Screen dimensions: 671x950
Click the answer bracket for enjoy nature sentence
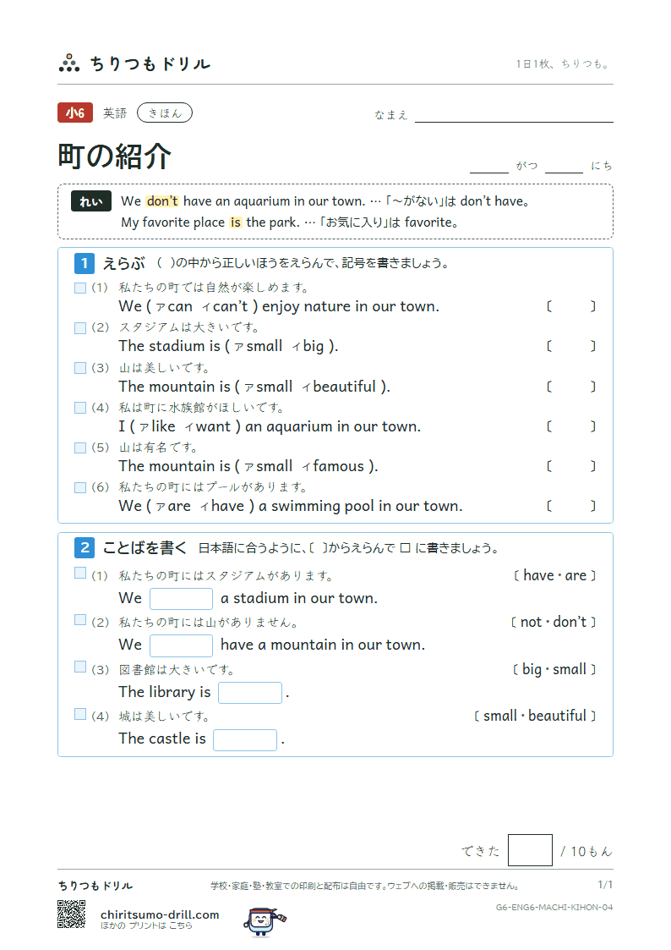[570, 306]
